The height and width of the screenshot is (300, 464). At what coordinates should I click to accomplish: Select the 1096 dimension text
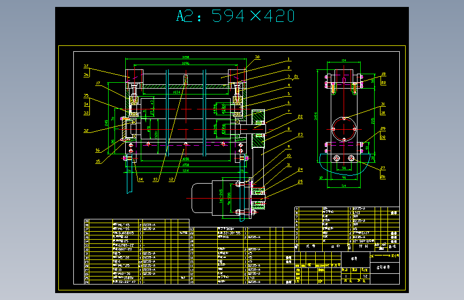(x=186, y=63)
